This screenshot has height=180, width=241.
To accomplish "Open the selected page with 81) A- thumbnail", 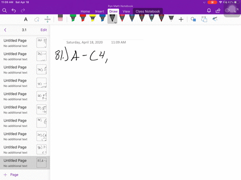I will (x=25, y=163).
